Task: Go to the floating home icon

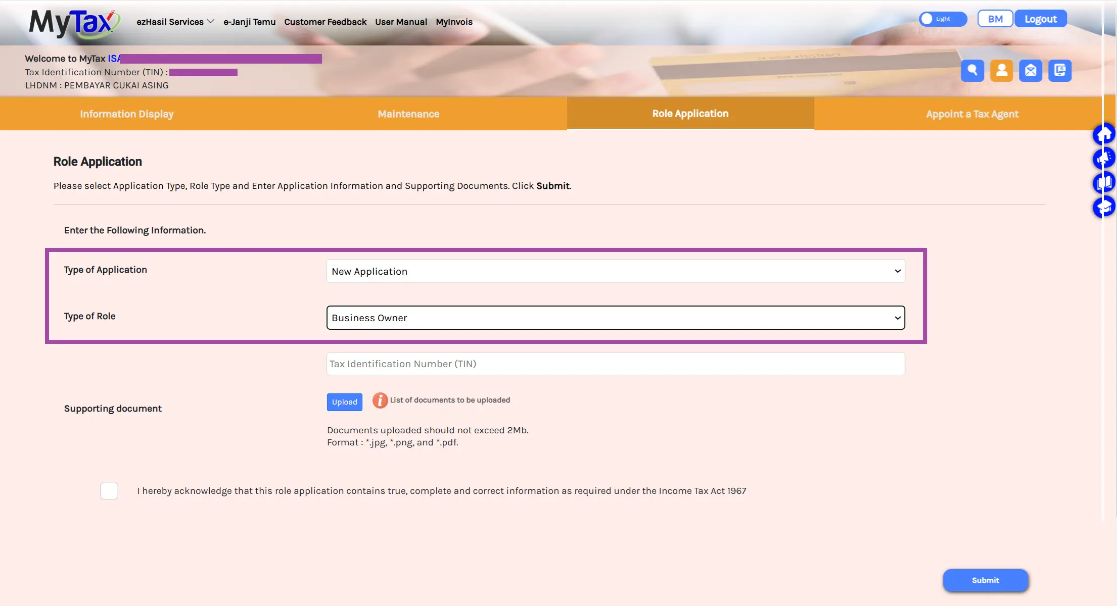Action: click(x=1104, y=135)
